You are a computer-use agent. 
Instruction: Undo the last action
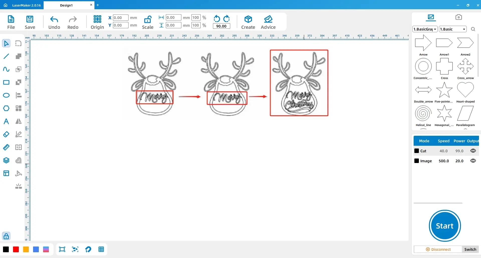click(x=54, y=22)
